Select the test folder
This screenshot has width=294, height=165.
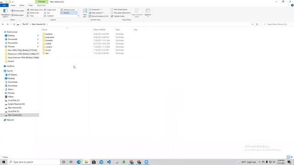pos(47,53)
